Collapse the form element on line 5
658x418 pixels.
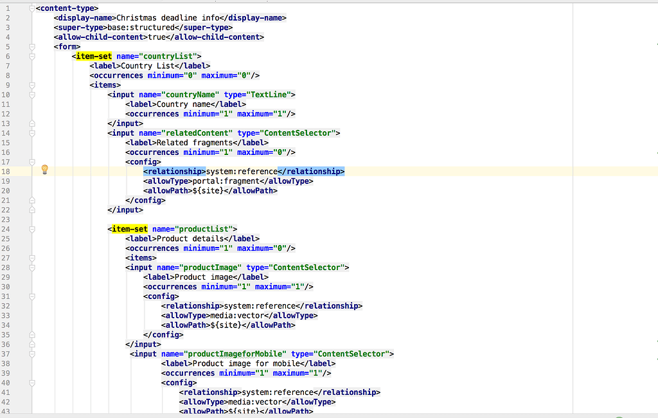click(x=31, y=46)
